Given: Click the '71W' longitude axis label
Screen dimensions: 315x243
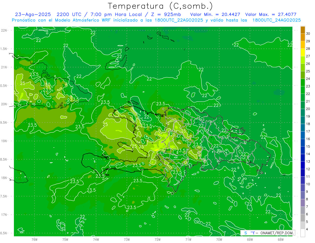Looking at the screenshot, I should coord(188,240).
